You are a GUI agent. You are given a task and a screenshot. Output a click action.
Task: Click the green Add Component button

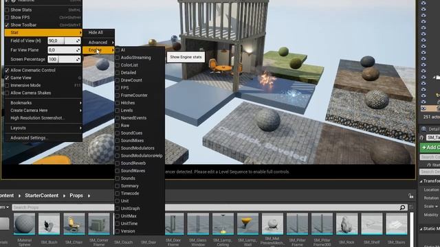tap(430, 148)
